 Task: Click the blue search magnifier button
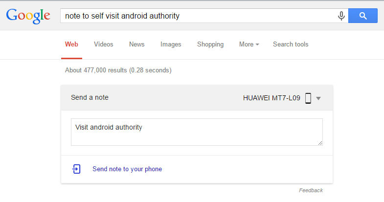[362, 16]
